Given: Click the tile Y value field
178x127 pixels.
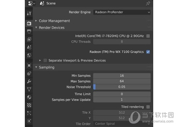Looking at the screenshot, I should (122, 118).
